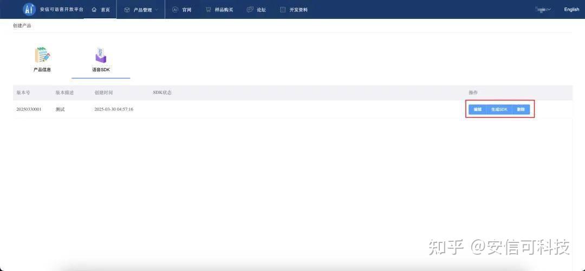Click the cube icon for 产品管理
585x271 pixels.
coord(127,10)
